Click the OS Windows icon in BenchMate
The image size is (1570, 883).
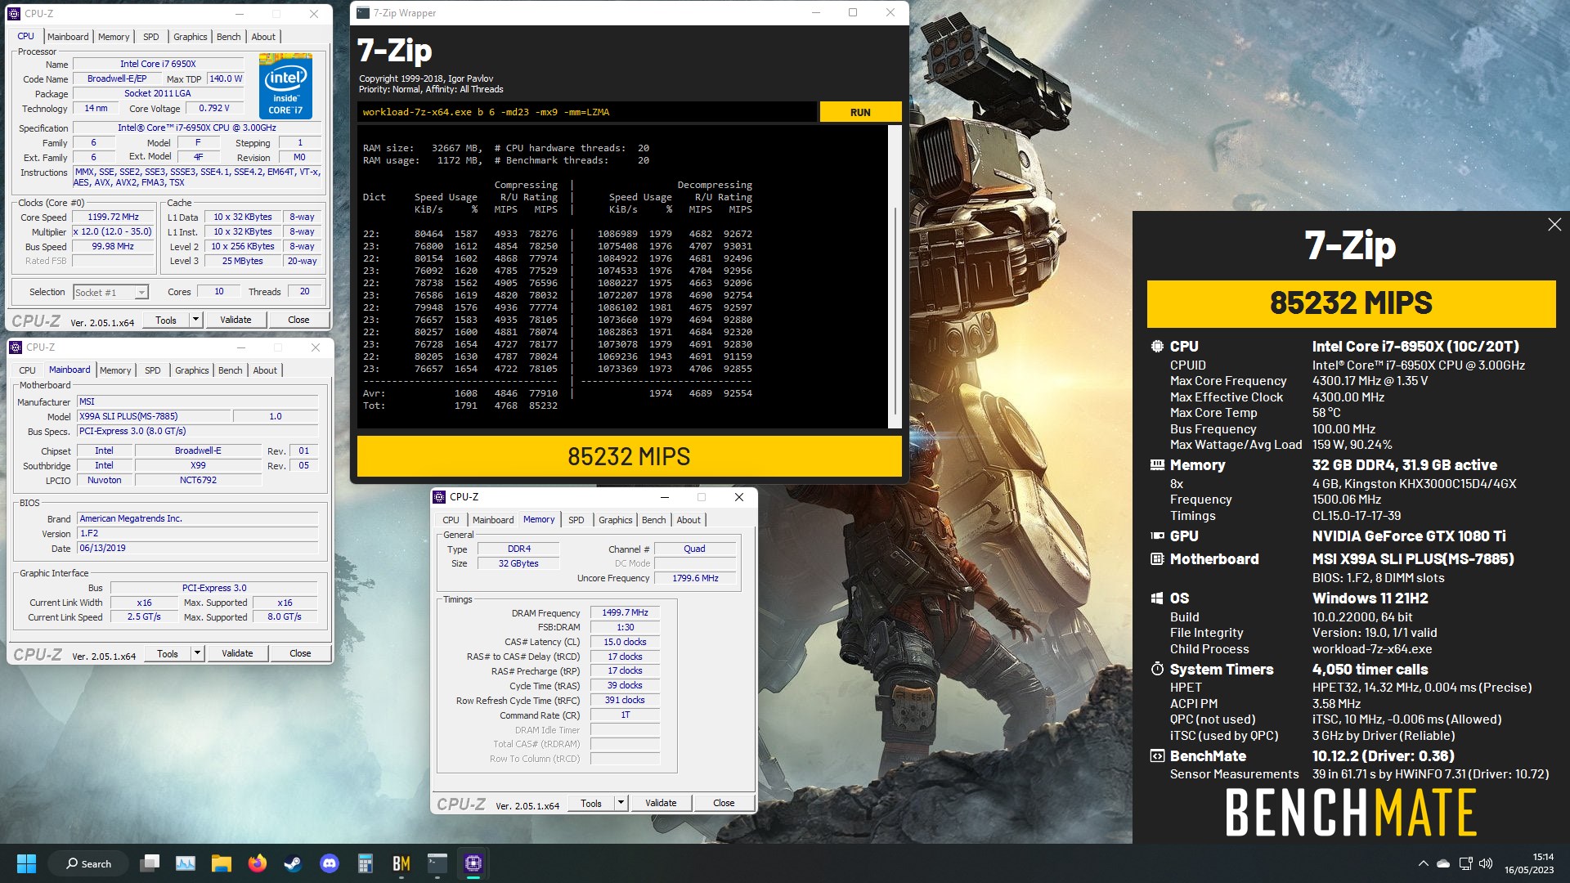tap(1157, 598)
